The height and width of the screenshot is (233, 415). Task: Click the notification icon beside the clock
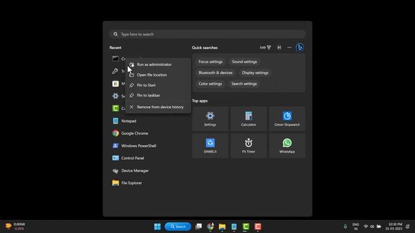pyautogui.click(x=408, y=227)
